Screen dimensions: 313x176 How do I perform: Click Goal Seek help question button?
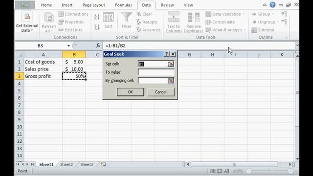tap(166, 54)
